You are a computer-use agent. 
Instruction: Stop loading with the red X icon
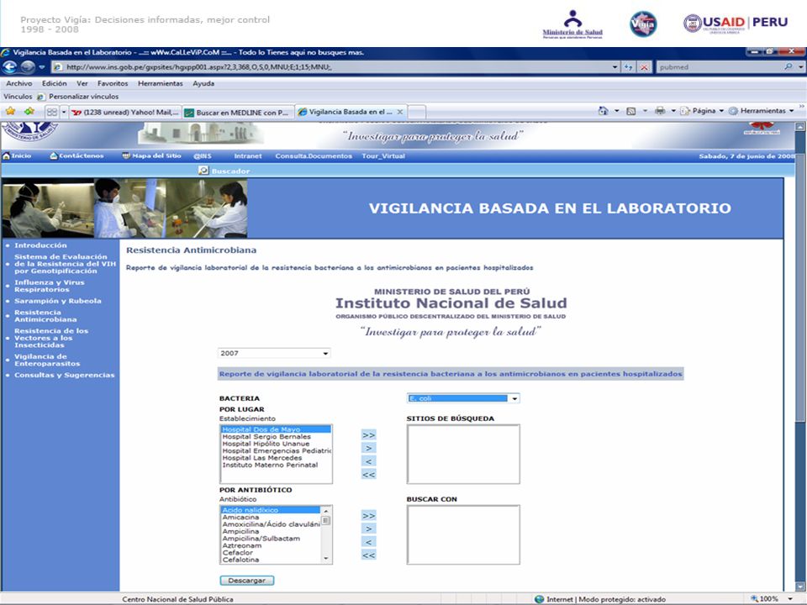click(x=644, y=67)
